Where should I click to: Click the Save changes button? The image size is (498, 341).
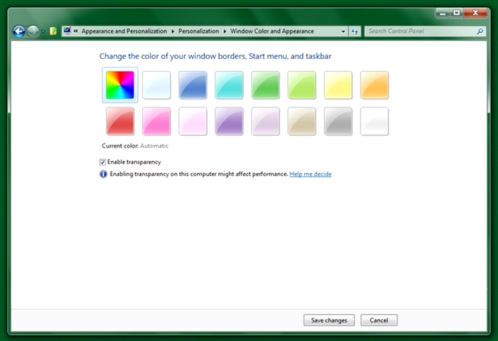click(x=329, y=320)
